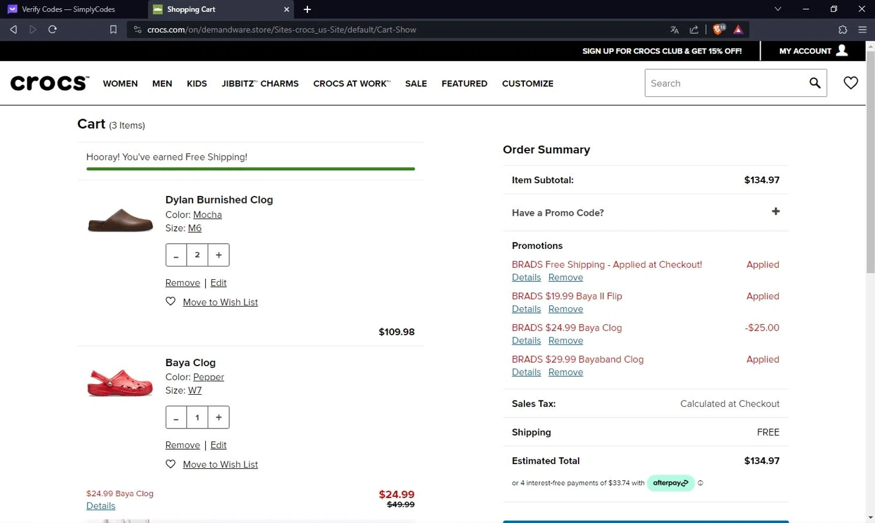Remove BRADS Free Shipping promotion

click(x=566, y=278)
